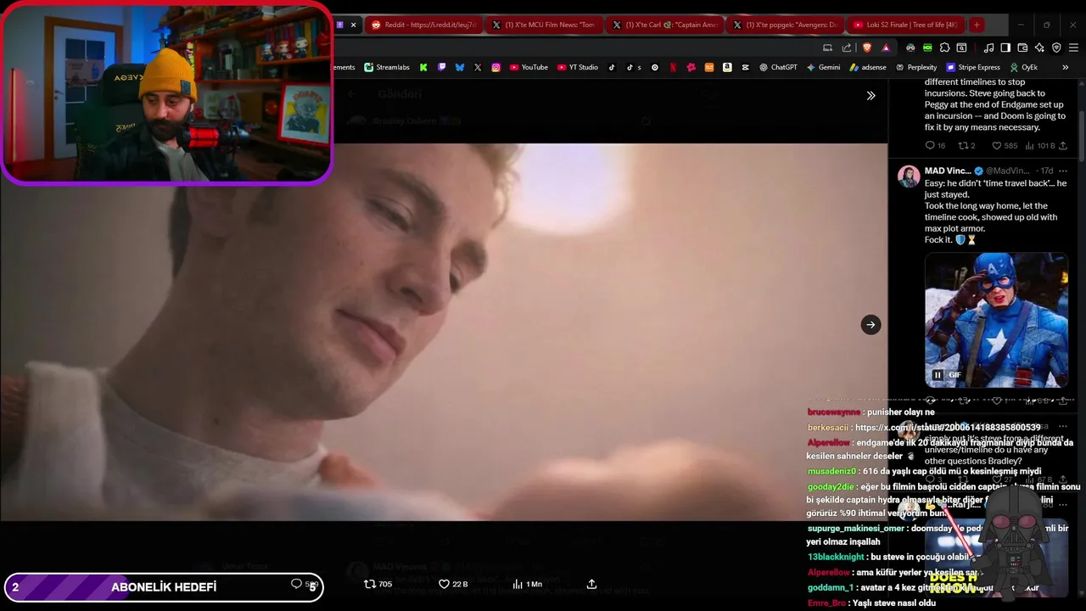Image resolution: width=1086 pixels, height=611 pixels.
Task: Open the Brave Wallet icon
Action: 1022,48
